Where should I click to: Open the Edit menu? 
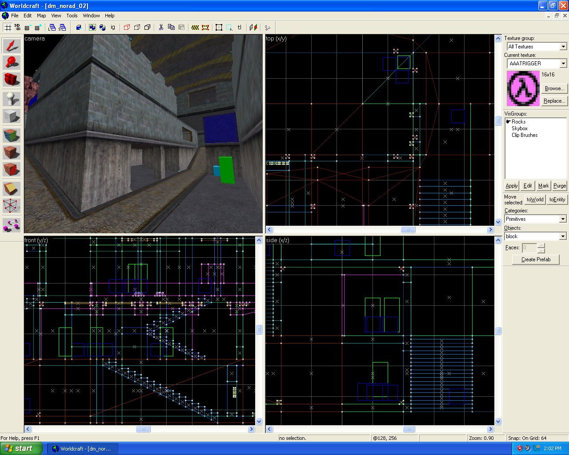point(28,16)
